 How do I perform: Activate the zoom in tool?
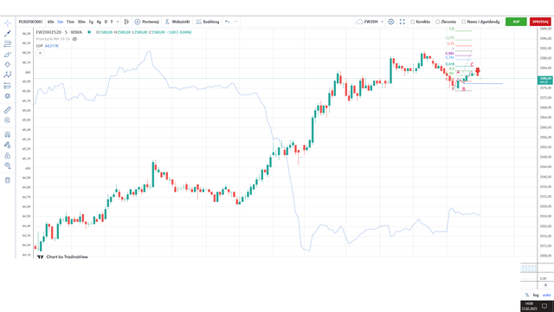point(8,120)
